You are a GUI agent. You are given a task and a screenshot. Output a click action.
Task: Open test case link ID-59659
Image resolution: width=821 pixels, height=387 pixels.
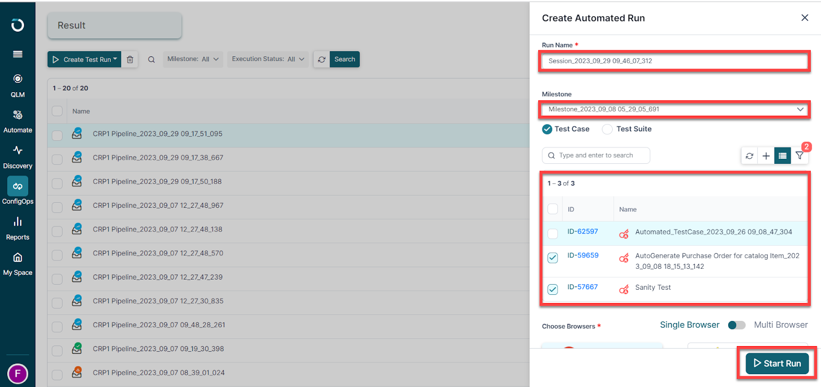click(x=582, y=255)
